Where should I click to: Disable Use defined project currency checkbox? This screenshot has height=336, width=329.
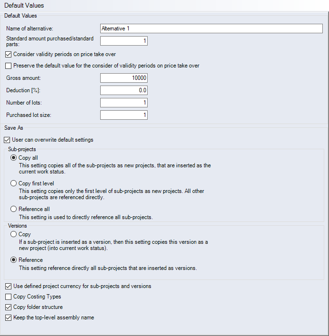pyautogui.click(x=8, y=286)
